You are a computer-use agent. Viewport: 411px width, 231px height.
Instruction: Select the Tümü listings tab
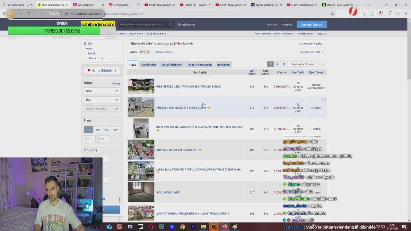click(133, 64)
